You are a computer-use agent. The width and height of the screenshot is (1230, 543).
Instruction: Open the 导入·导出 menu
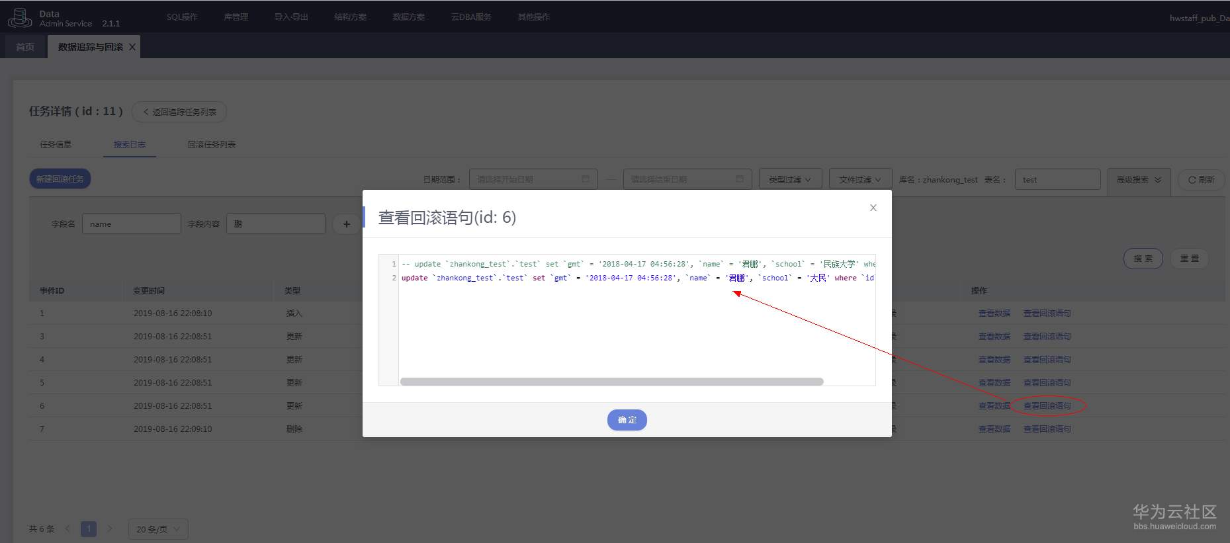tap(291, 17)
